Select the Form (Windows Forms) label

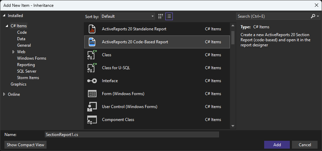pyautogui.click(x=123, y=94)
